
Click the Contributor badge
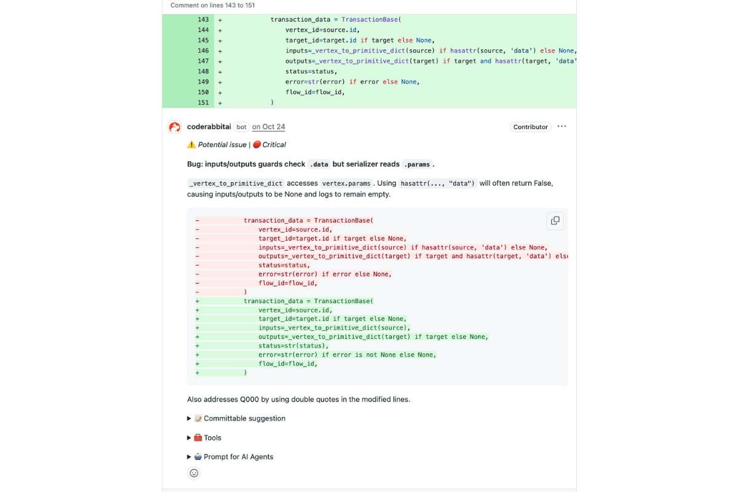530,127
